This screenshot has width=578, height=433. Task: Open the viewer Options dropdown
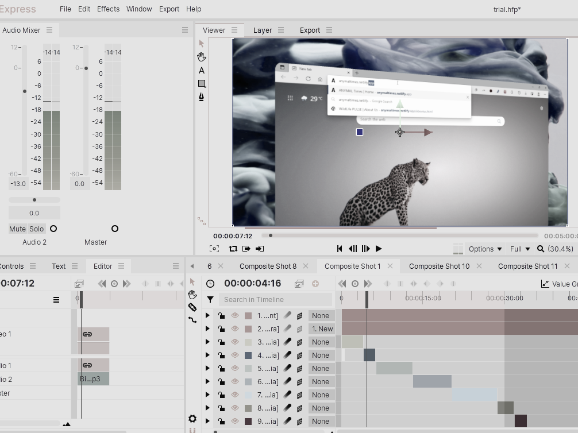coord(485,249)
